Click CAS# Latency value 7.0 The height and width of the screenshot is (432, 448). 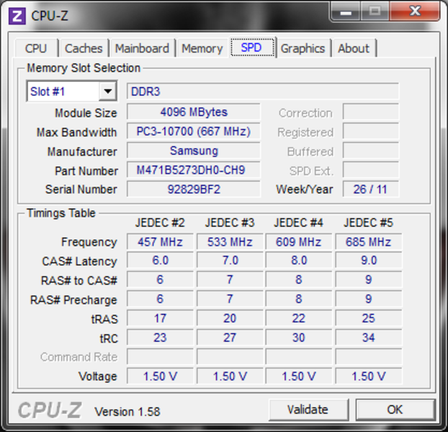[x=230, y=261]
